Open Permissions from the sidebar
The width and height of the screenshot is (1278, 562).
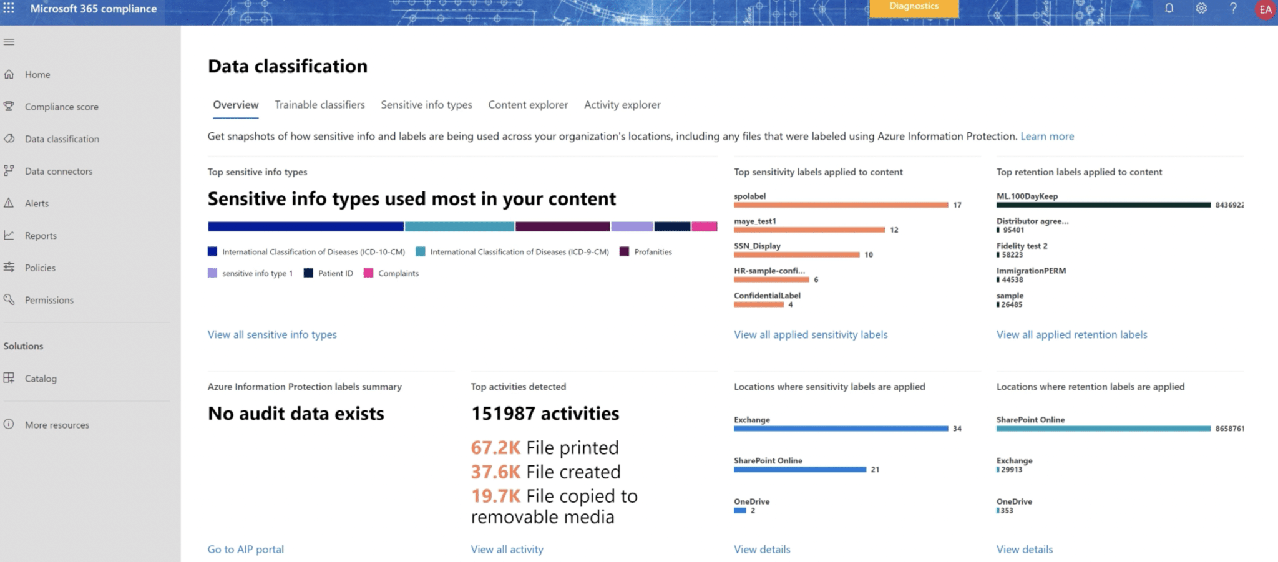[x=47, y=299]
